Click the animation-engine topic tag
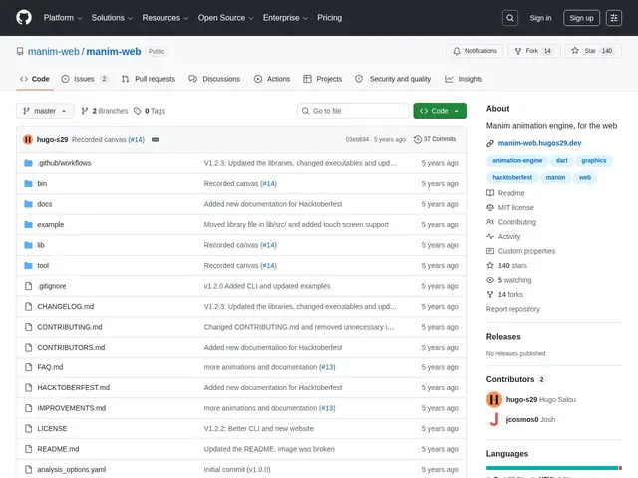This screenshot has height=478, width=638. [x=517, y=161]
